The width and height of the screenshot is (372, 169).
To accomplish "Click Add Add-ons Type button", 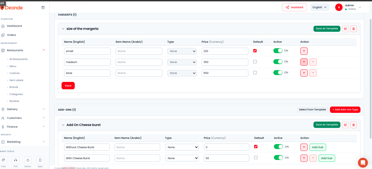I will click(345, 110).
